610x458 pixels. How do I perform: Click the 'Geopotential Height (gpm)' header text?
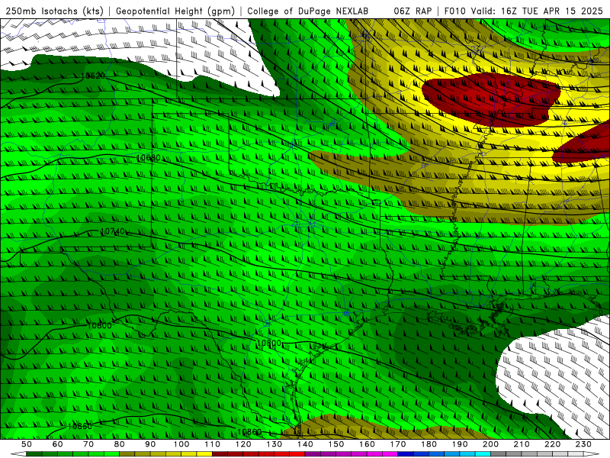pyautogui.click(x=175, y=11)
